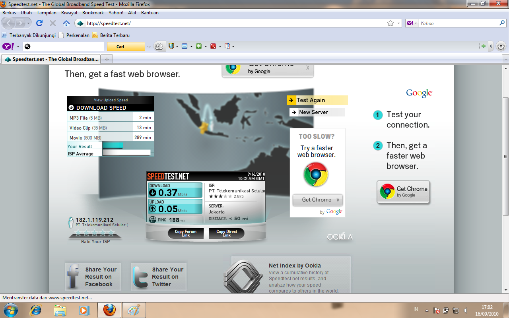This screenshot has width=509, height=318.
Task: Click the Yahoo search box in navigation bar
Action: [x=458, y=23]
